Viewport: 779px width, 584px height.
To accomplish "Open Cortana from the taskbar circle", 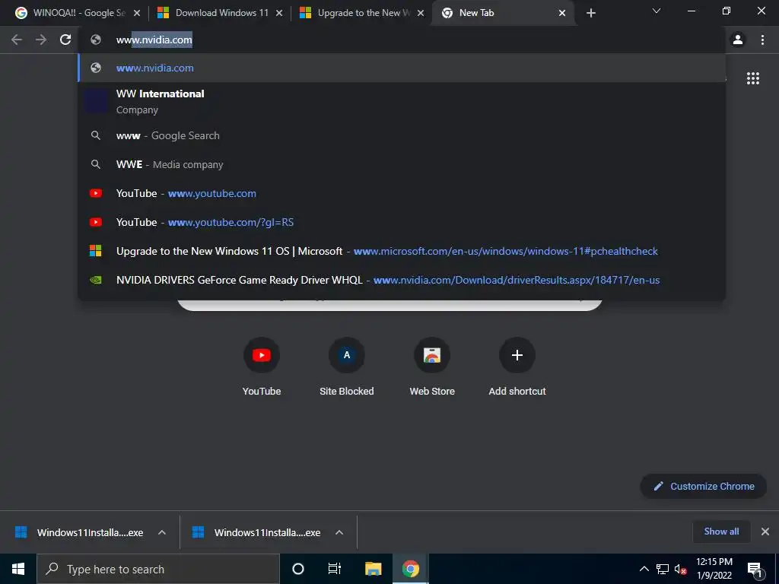I will pos(298,569).
